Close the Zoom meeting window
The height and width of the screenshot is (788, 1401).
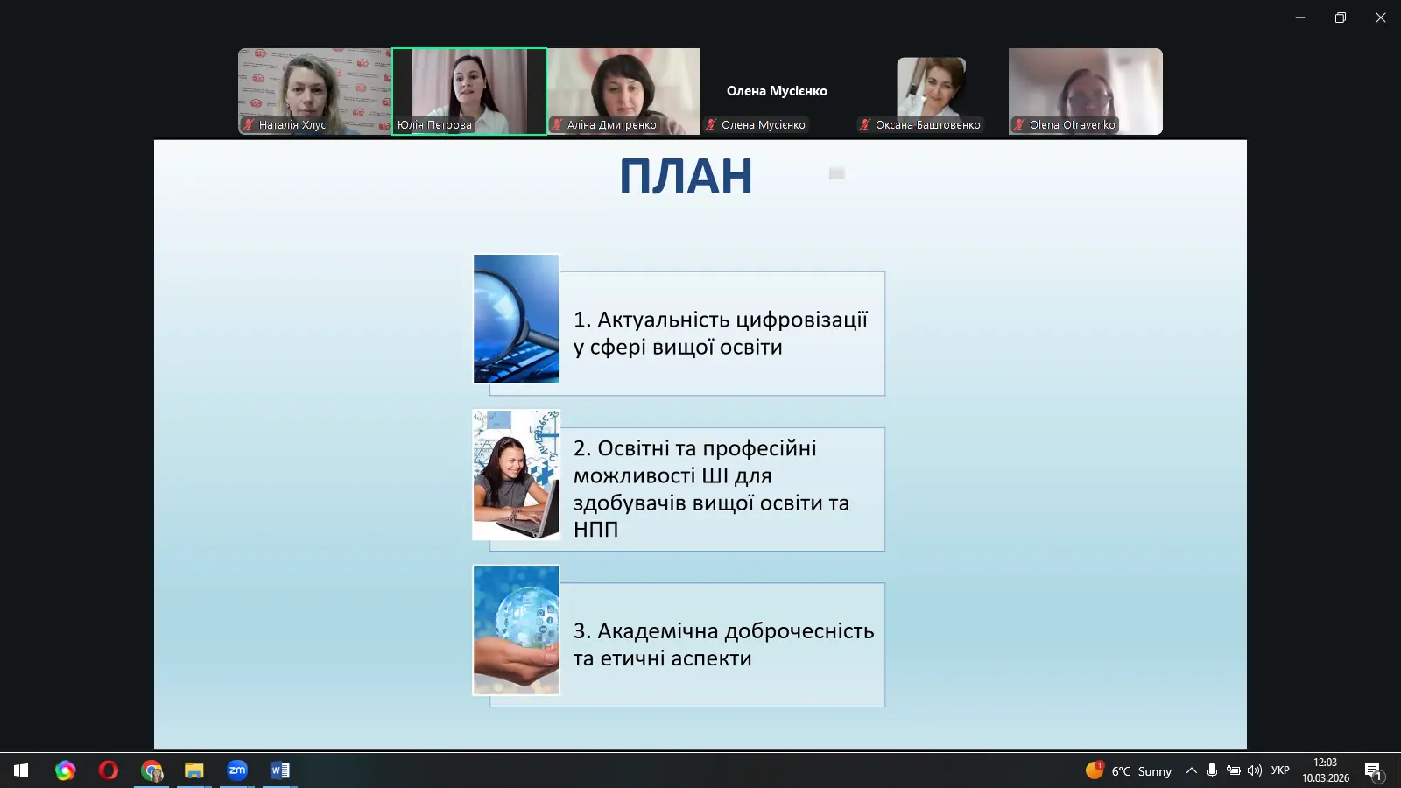point(1381,18)
